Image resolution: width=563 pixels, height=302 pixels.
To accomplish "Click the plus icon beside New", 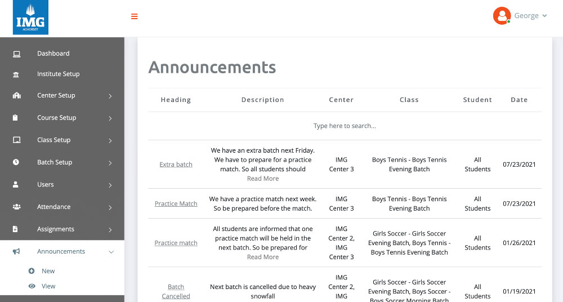I will pos(32,271).
